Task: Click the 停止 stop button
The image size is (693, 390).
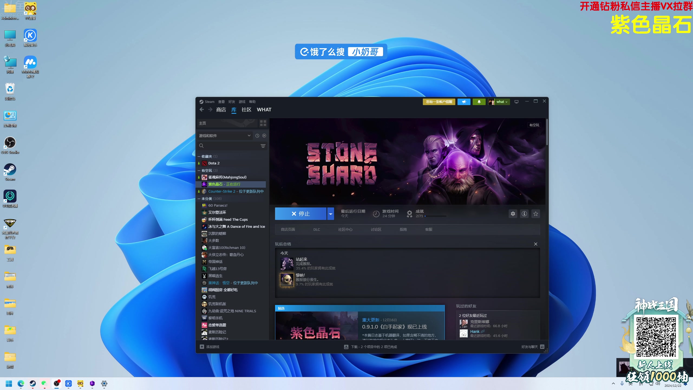Action: point(301,214)
